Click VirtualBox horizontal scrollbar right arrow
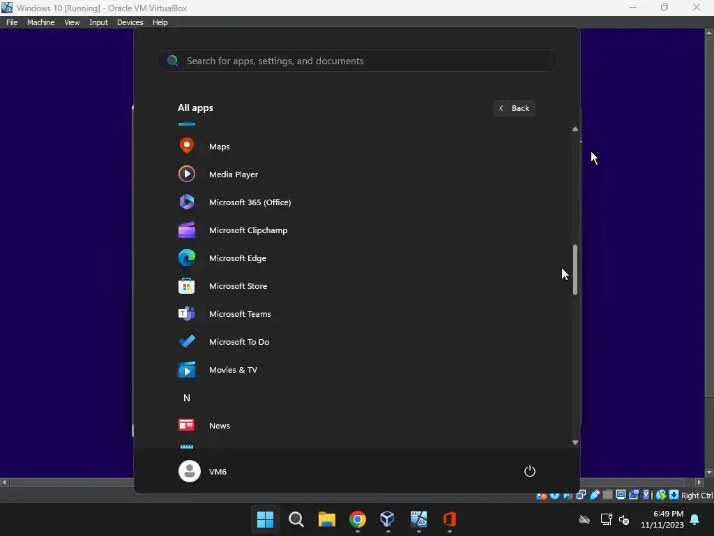Image resolution: width=714 pixels, height=536 pixels. click(699, 482)
